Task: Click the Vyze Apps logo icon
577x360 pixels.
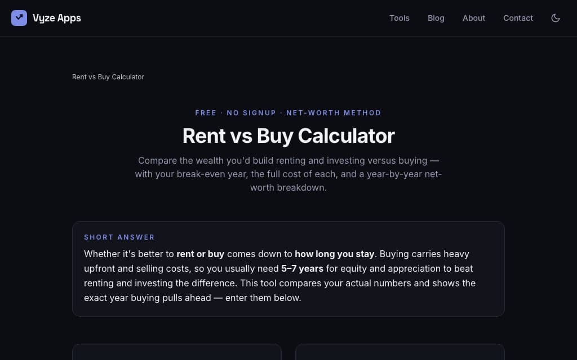Action: coord(19,18)
